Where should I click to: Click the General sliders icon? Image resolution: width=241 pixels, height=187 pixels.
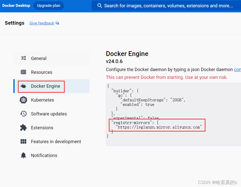pyautogui.click(x=23, y=58)
